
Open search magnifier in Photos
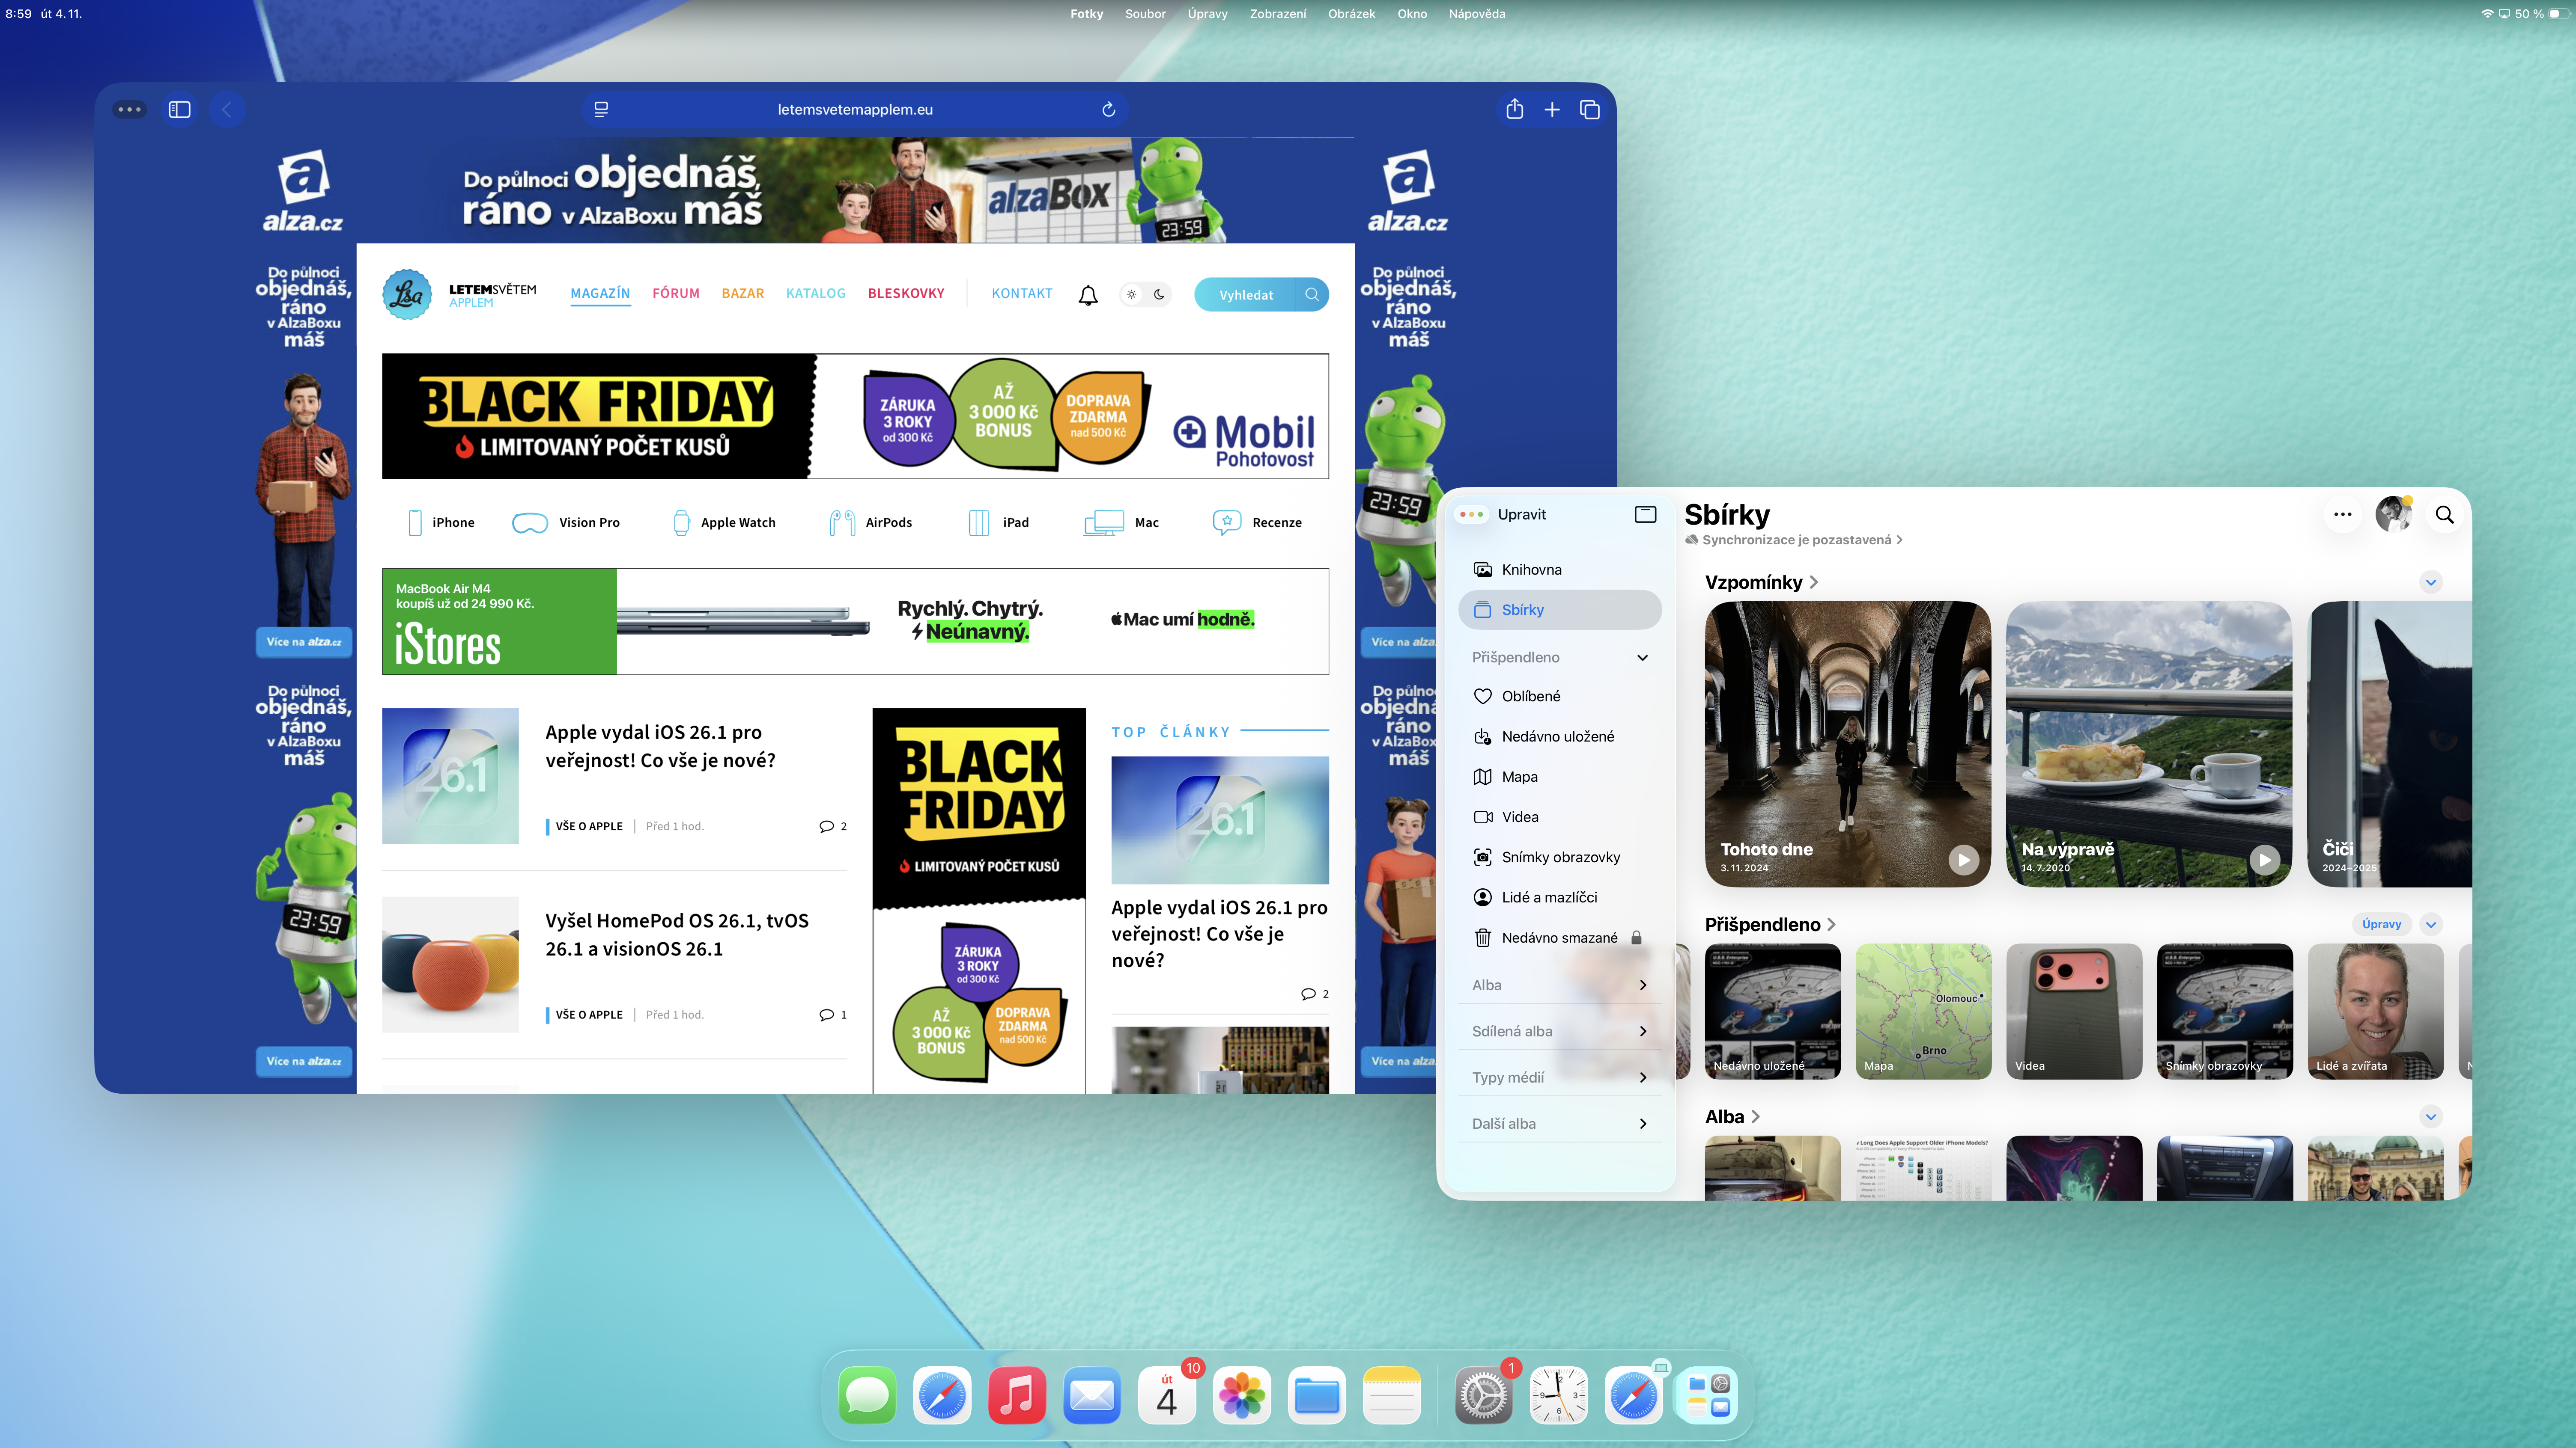point(2444,515)
